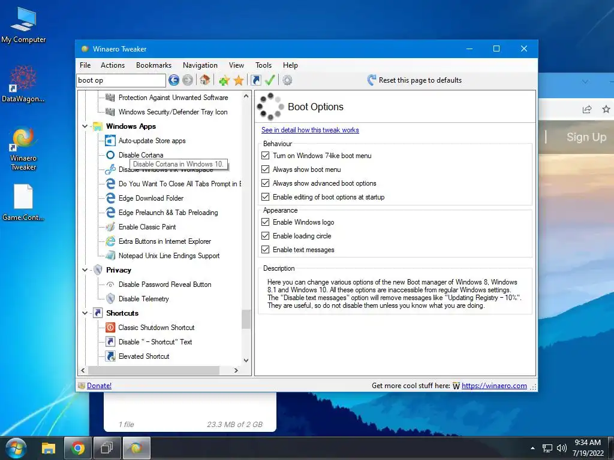This screenshot has width=614, height=460.
Task: Click the Disable Telemetry shield icon
Action: pyautogui.click(x=110, y=299)
